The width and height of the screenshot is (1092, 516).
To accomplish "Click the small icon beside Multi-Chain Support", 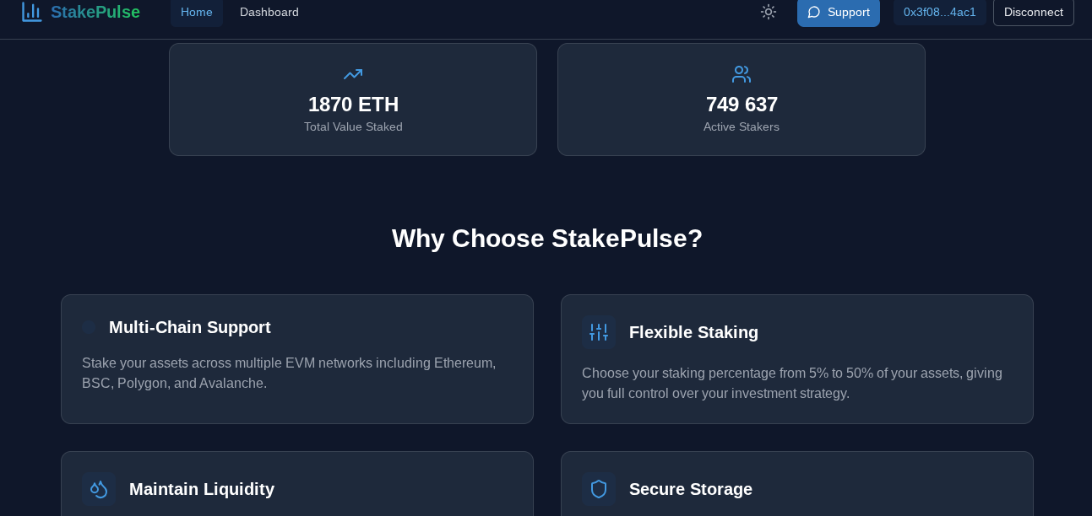I will pos(89,327).
